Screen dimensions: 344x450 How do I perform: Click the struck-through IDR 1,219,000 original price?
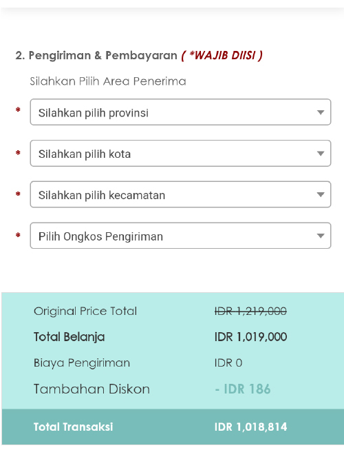pos(250,311)
